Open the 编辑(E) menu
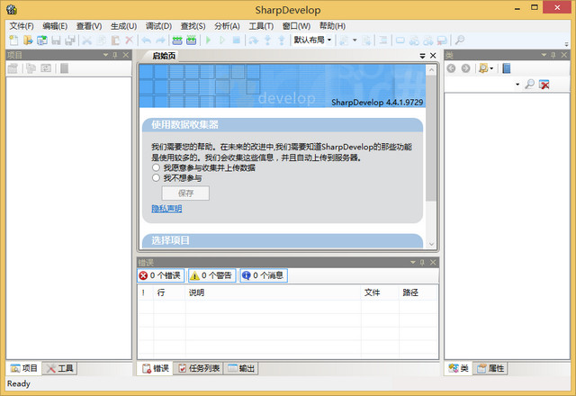Image resolution: width=576 pixels, height=396 pixels. point(55,26)
